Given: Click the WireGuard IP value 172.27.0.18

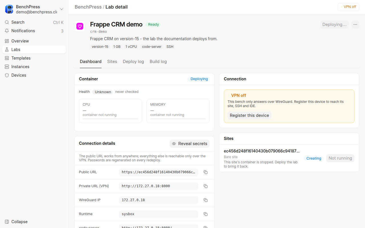Looking at the screenshot, I should pos(159,200).
